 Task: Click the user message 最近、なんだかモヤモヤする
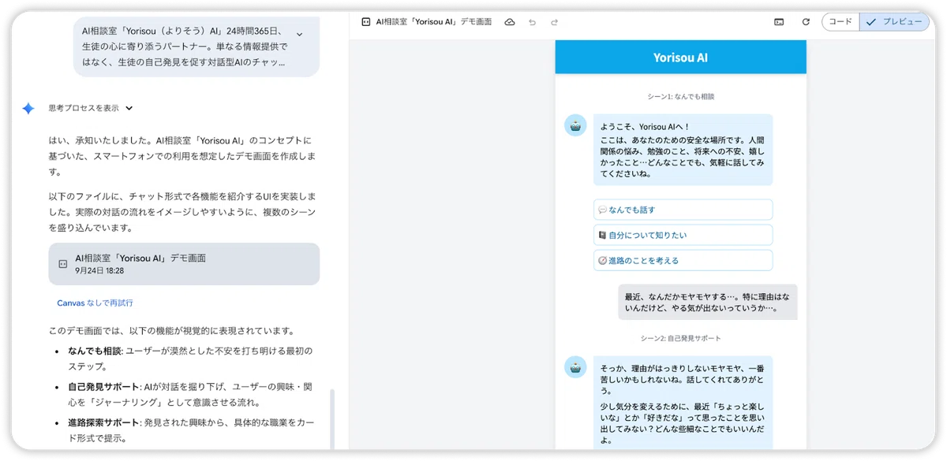pos(707,302)
